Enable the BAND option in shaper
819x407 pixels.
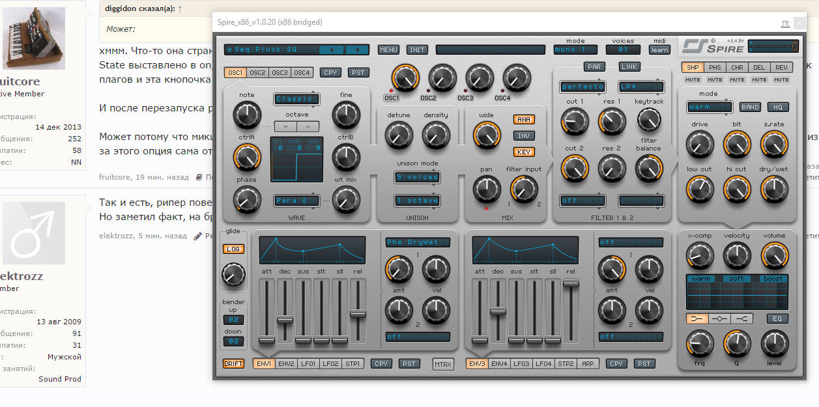tap(750, 107)
